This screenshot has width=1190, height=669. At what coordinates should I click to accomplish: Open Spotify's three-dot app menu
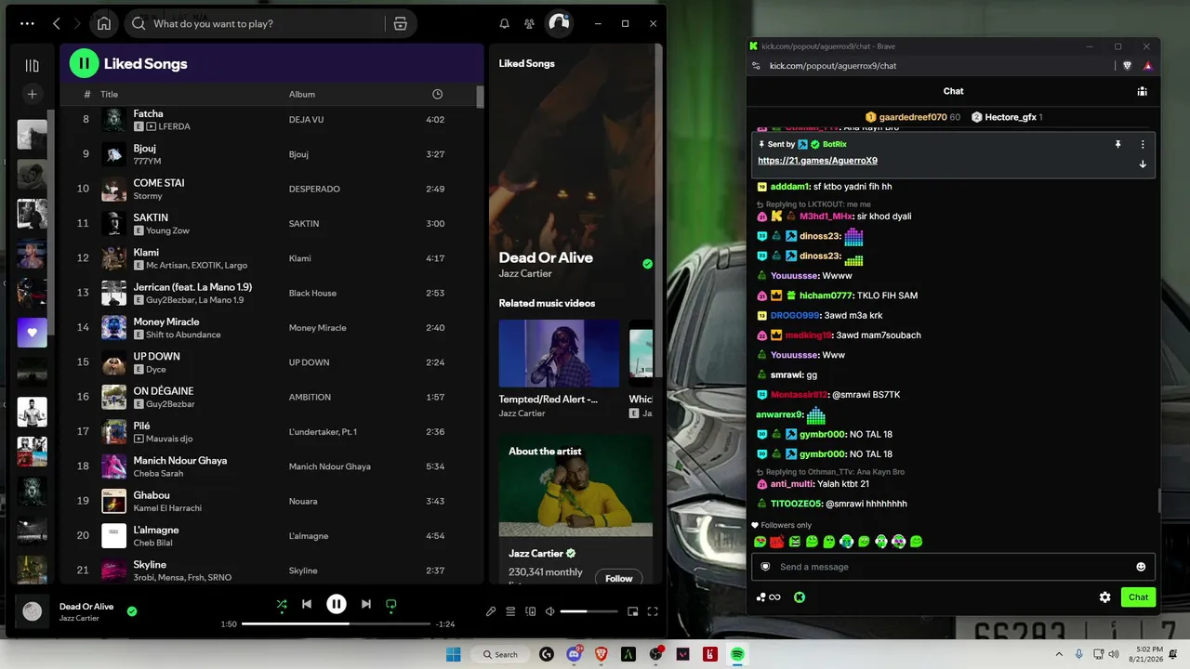27,23
